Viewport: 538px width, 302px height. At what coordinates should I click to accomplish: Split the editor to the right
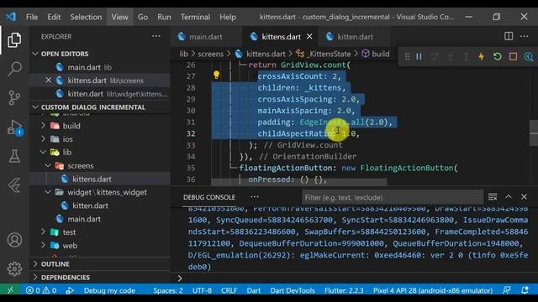click(x=509, y=36)
